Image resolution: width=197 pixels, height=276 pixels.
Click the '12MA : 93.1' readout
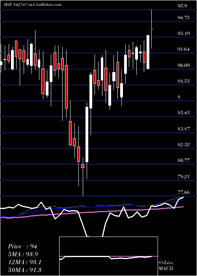coord(24,262)
